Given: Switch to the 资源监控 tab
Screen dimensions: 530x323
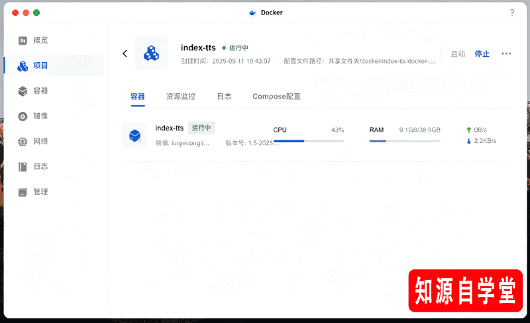Looking at the screenshot, I should point(181,97).
